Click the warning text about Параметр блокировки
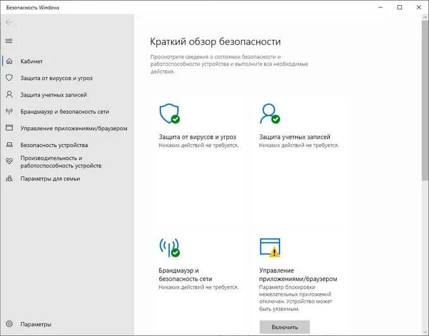 [x=295, y=298]
